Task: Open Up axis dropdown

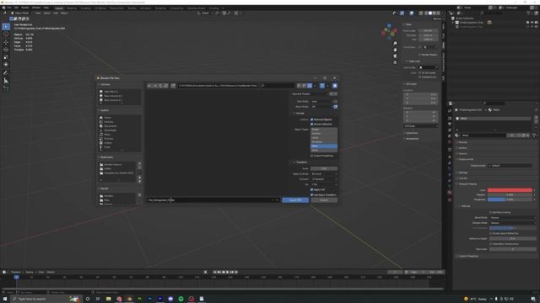Action: click(324, 184)
